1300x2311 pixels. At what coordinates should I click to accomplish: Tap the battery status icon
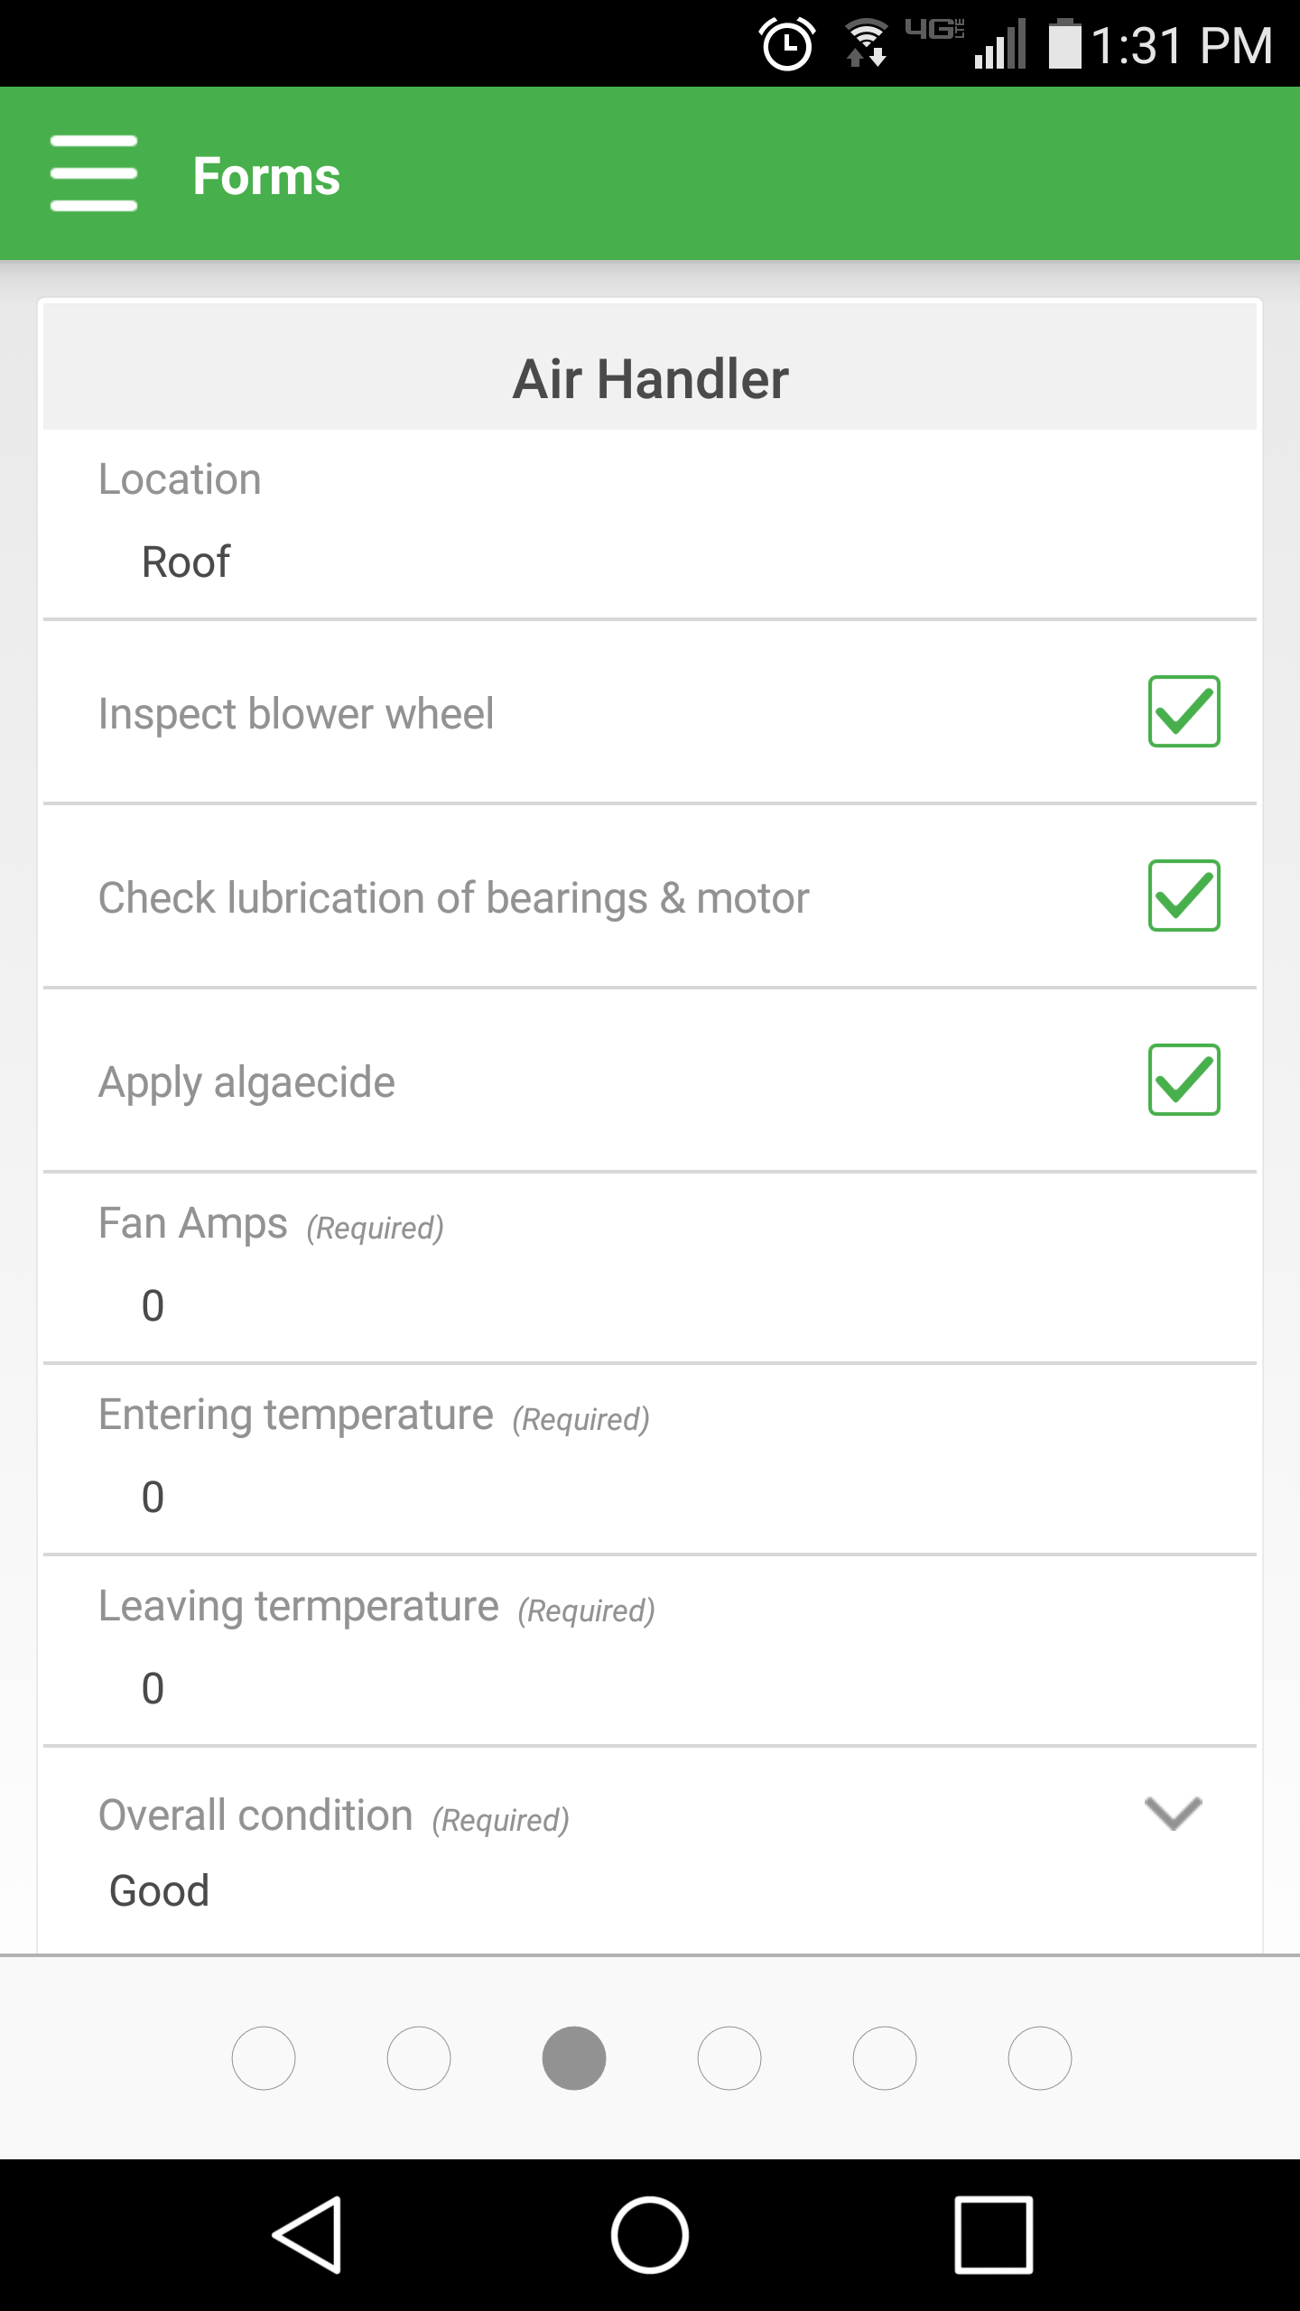pos(1064,43)
